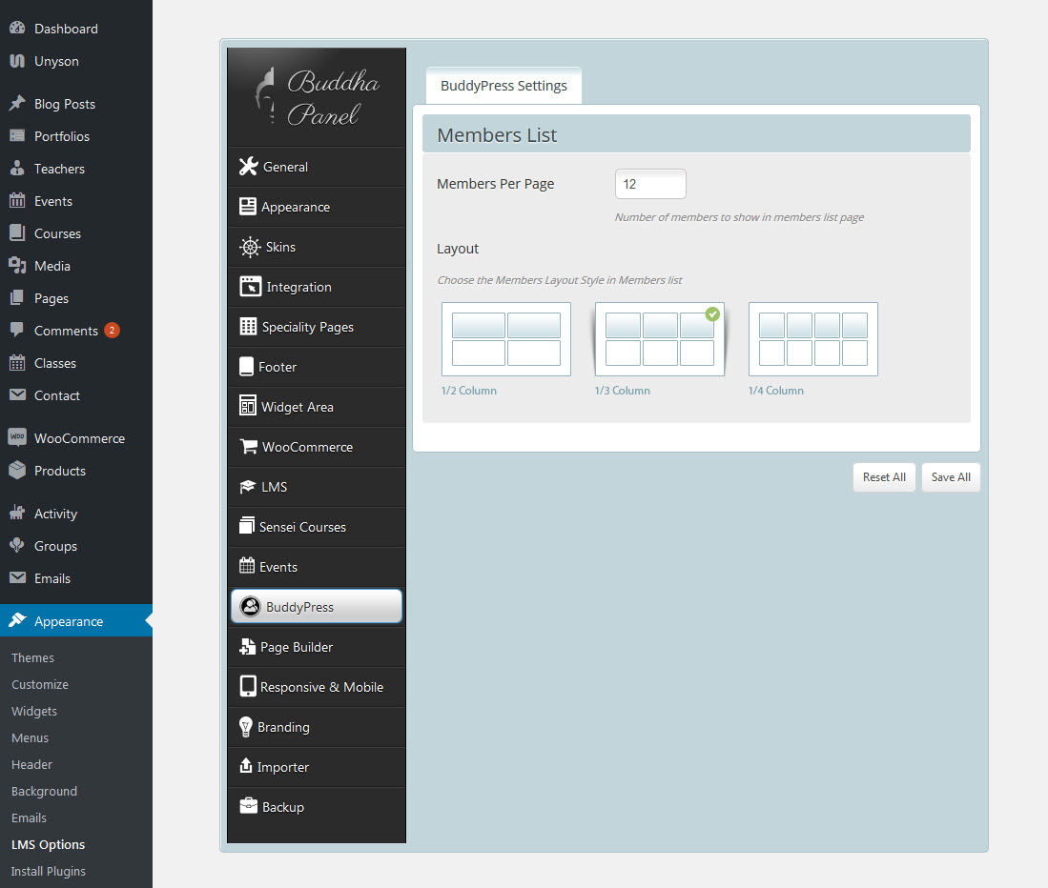Screen dimensions: 1048x888
Task: Select the 1/3 Column layout option
Action: [659, 339]
